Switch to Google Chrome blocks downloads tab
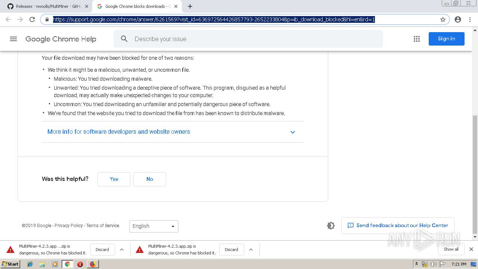The image size is (478, 269). (137, 6)
